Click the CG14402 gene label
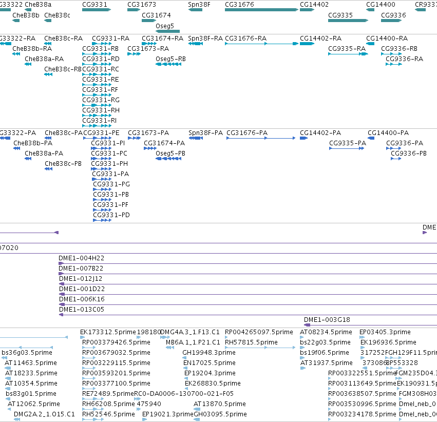Image resolution: width=437 pixels, height=422 pixels. [314, 5]
